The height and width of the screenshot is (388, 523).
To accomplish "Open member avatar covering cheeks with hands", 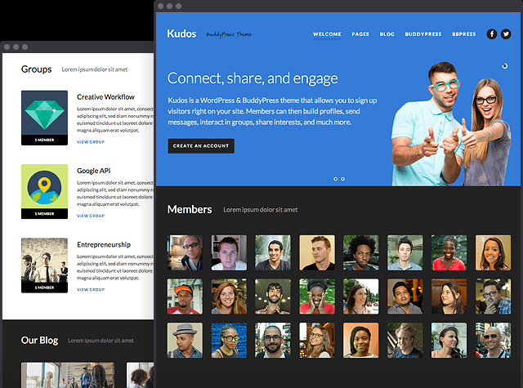I will (317, 297).
